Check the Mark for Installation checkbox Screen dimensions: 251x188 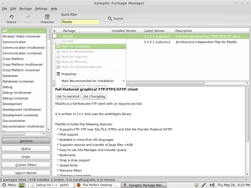click(58, 46)
